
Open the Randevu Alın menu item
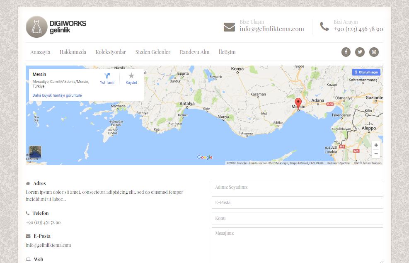pyautogui.click(x=195, y=52)
